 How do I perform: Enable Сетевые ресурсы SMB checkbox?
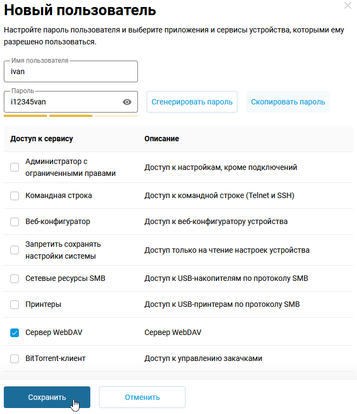click(15, 278)
